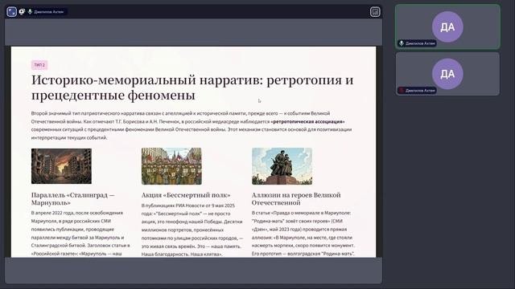Click heading «Акция «Бессмертный полк»»
This screenshot has width=515, height=289.
(x=186, y=195)
